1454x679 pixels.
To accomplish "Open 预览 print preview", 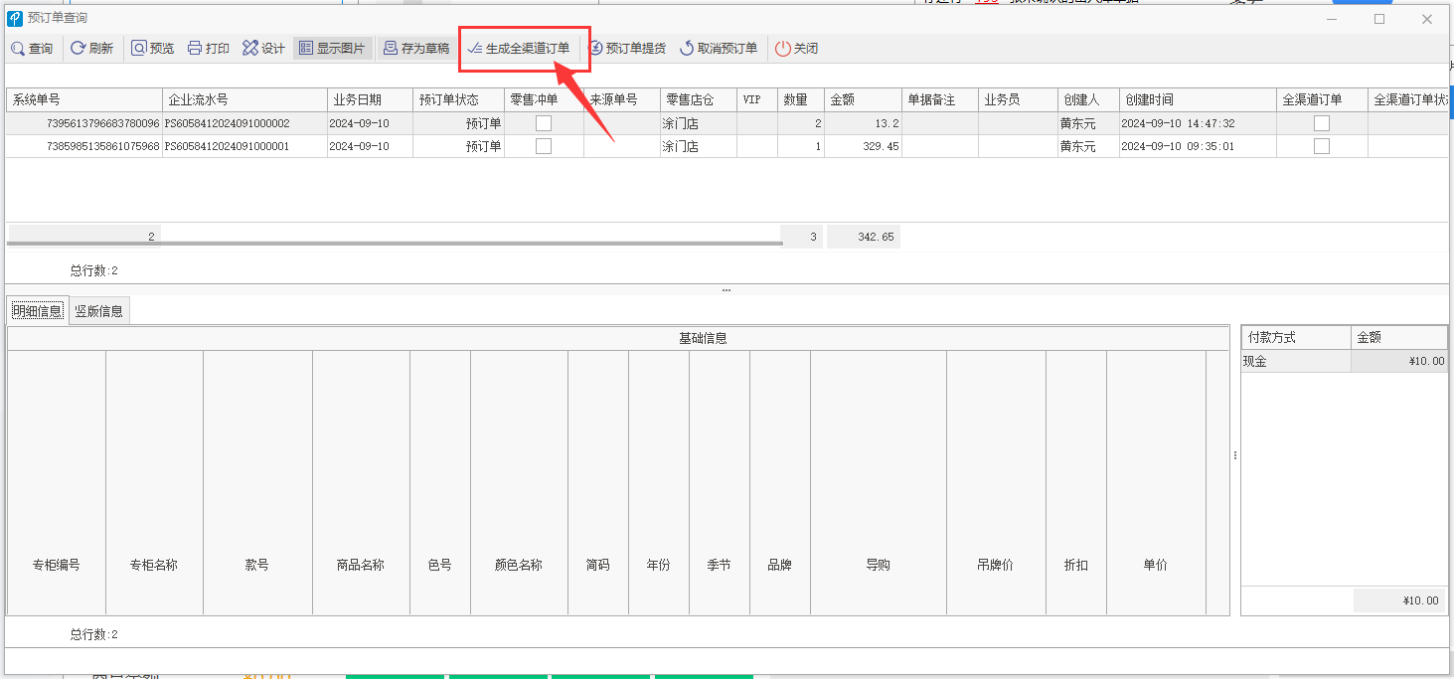I will (x=152, y=48).
